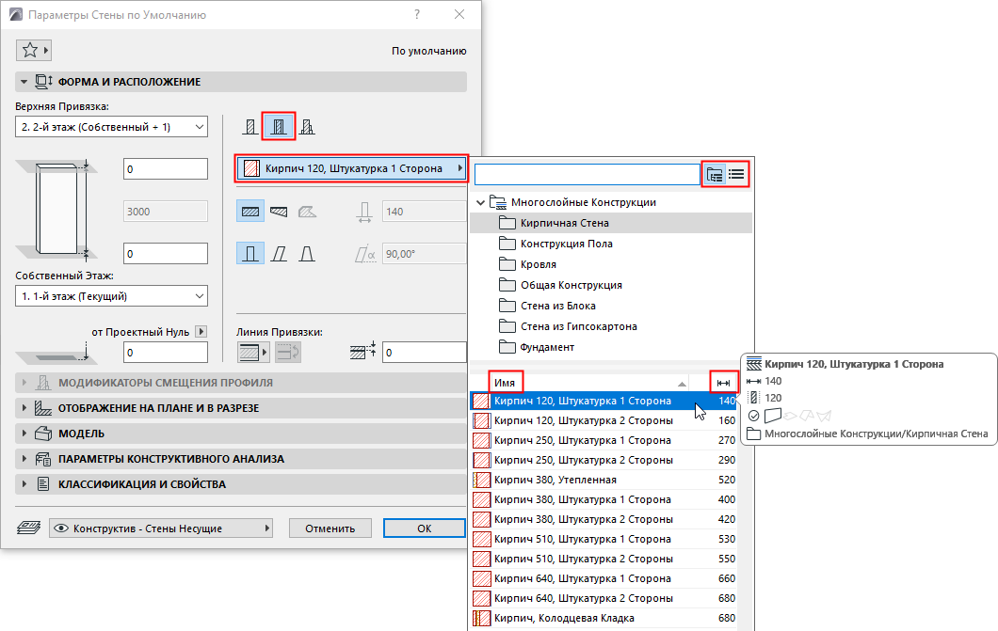This screenshot has height=631, width=998.
Task: Open the от Проектный Нуль arrow menu
Action: pyautogui.click(x=201, y=332)
